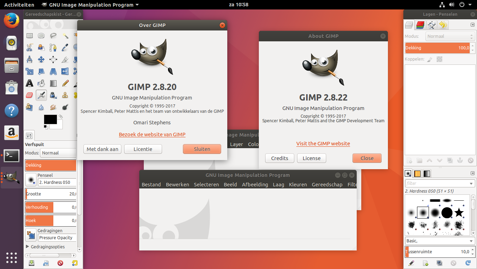
Task: Click Credits button in About GIMP
Action: [280, 158]
